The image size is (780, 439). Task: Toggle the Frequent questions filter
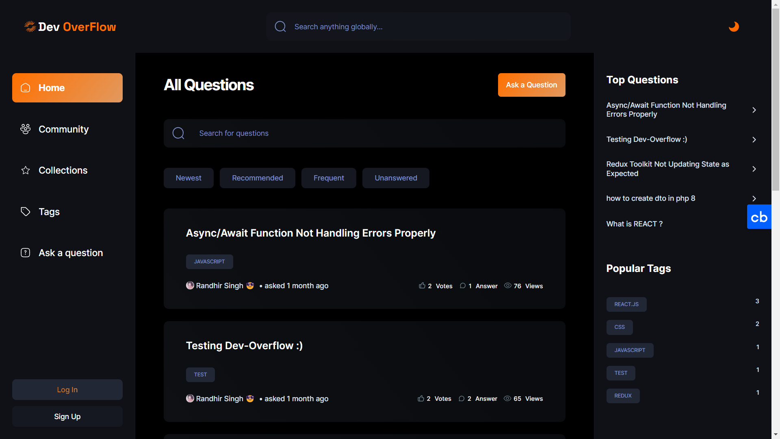tap(328, 177)
